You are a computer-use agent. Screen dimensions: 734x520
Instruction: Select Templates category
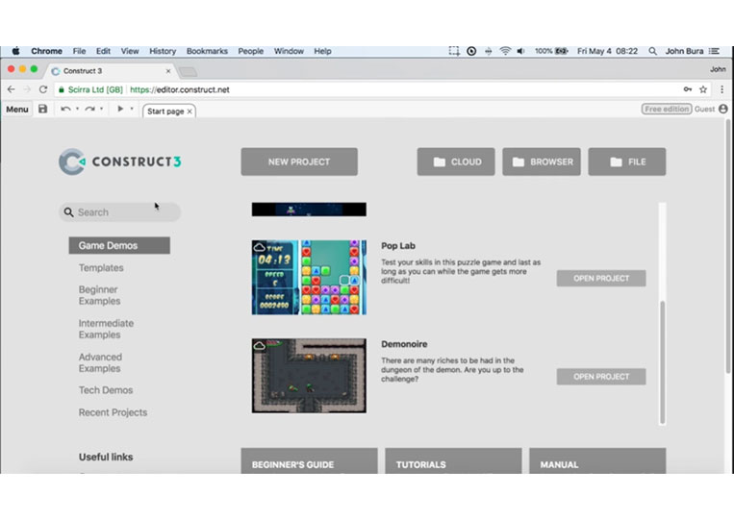[101, 268]
